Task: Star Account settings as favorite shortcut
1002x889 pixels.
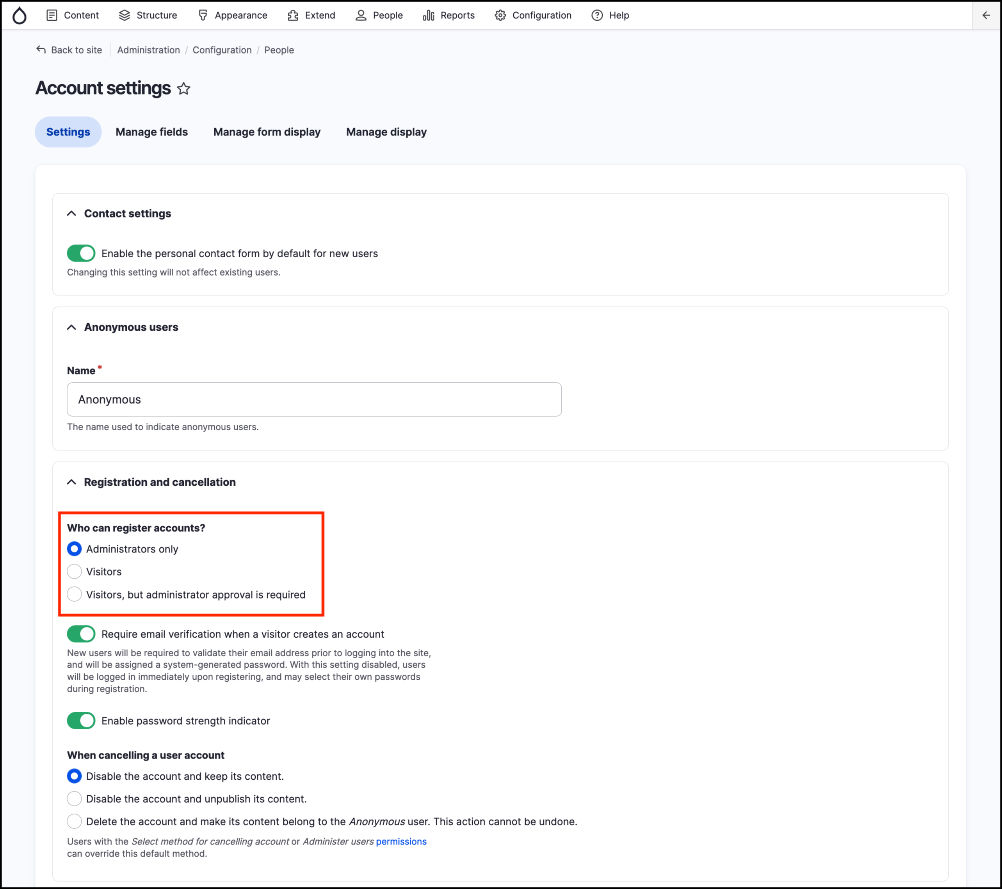Action: (x=184, y=89)
